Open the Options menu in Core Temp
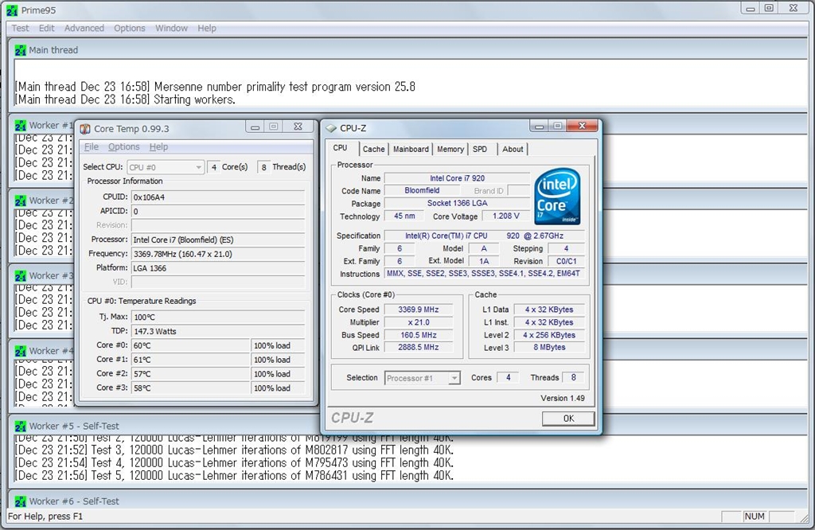 click(123, 147)
